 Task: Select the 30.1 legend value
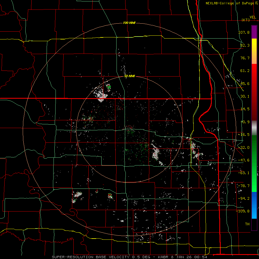click(245, 96)
